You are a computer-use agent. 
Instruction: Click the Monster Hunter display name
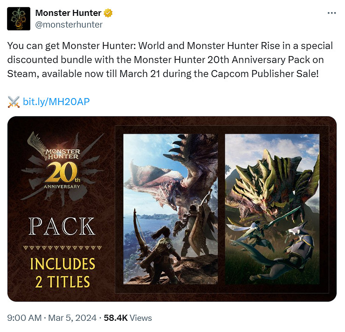68,13
